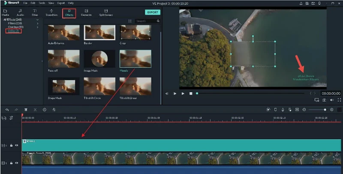Select the Border effect thumbnail
The image size is (343, 174).
coord(99,33)
